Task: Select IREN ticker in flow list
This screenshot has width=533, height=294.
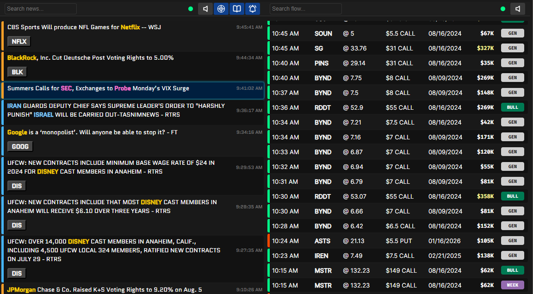Action: [x=321, y=256]
